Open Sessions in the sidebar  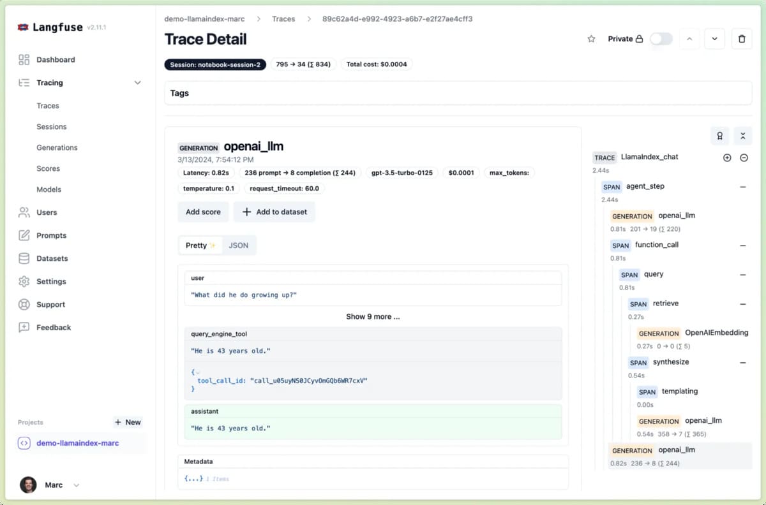(52, 127)
